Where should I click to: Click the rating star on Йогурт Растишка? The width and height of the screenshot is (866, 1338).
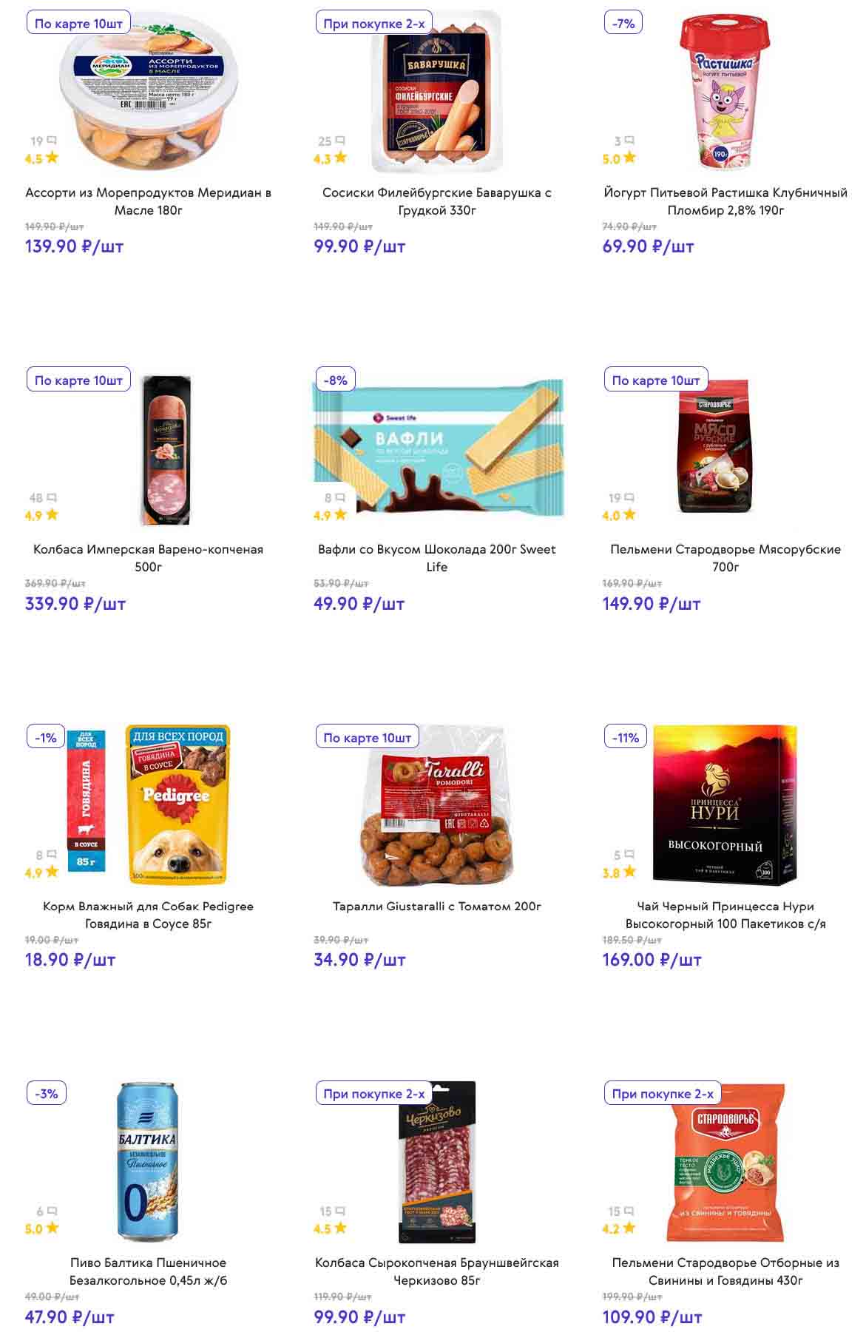(629, 158)
